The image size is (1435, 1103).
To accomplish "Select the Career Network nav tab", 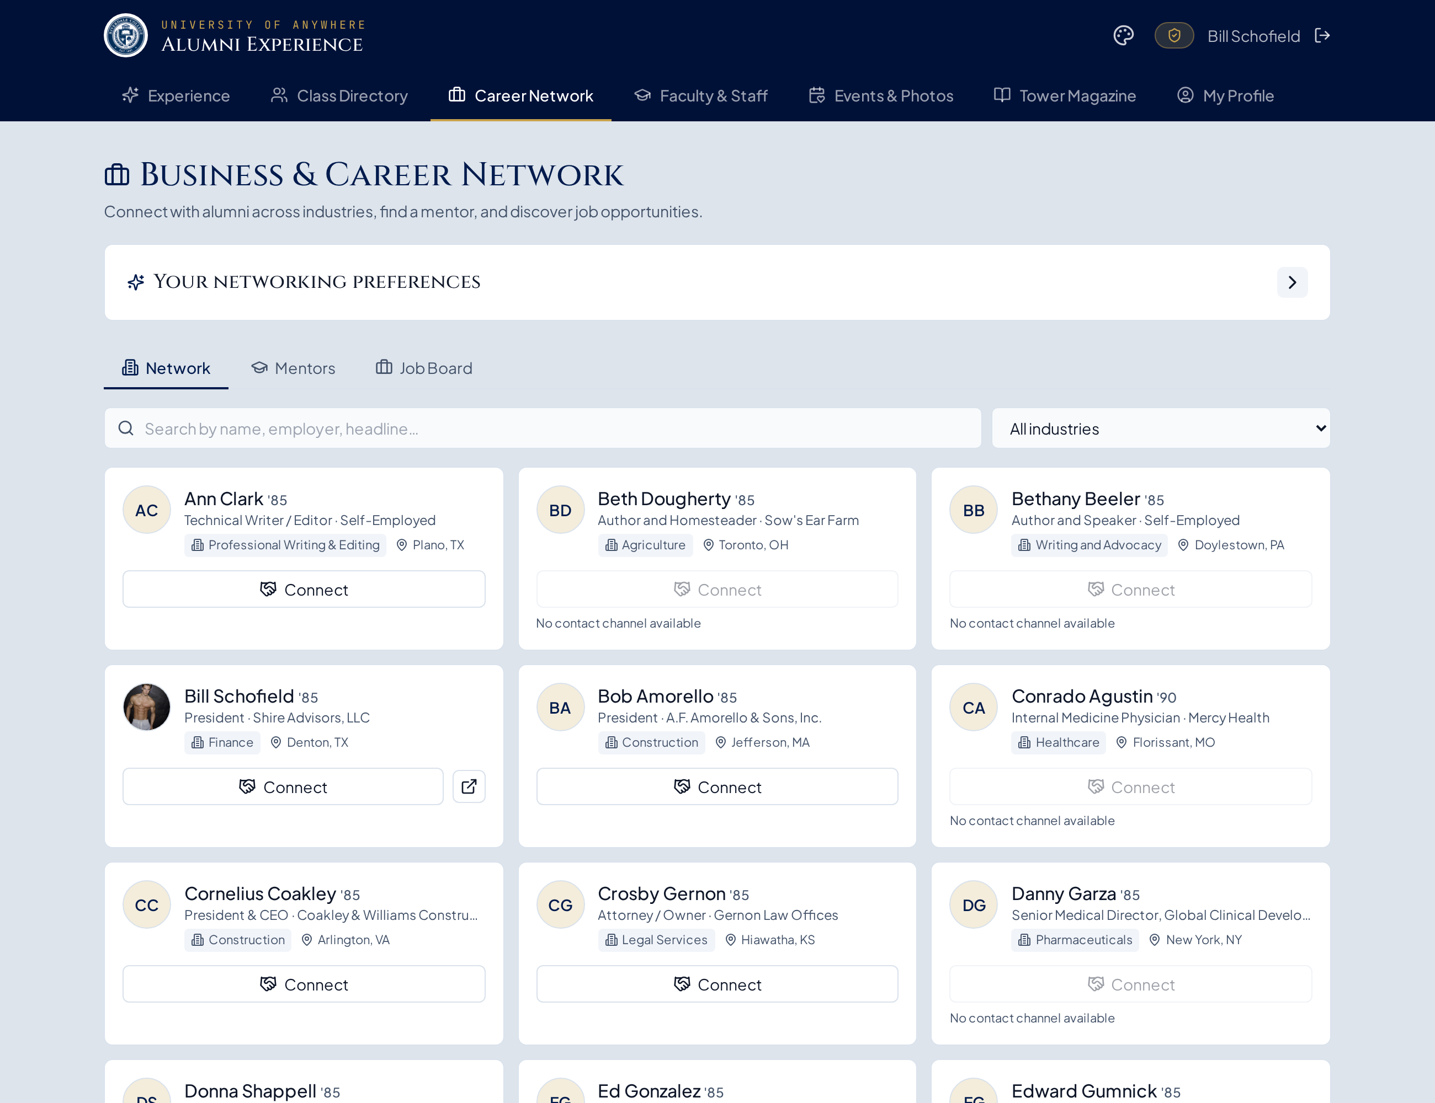I will click(521, 96).
